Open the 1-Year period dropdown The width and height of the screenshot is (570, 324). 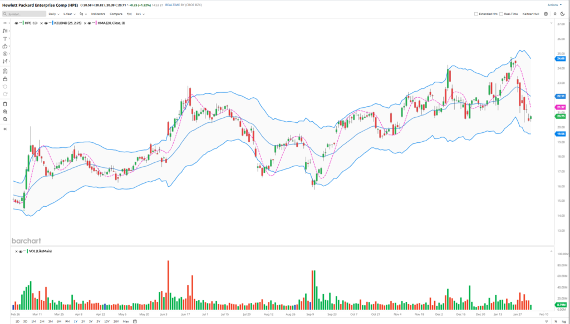pos(68,13)
